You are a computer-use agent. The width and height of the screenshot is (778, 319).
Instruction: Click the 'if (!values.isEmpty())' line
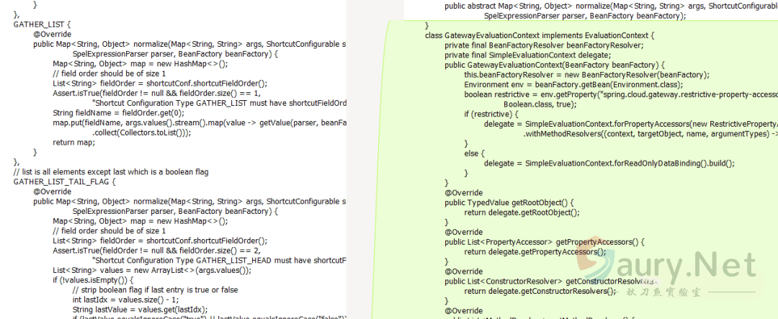point(93,280)
